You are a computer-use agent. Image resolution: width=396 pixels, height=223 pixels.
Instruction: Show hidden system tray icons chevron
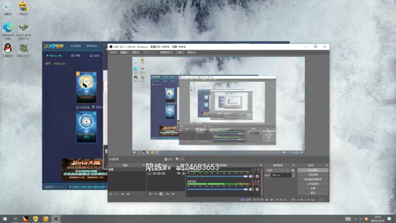(355, 219)
